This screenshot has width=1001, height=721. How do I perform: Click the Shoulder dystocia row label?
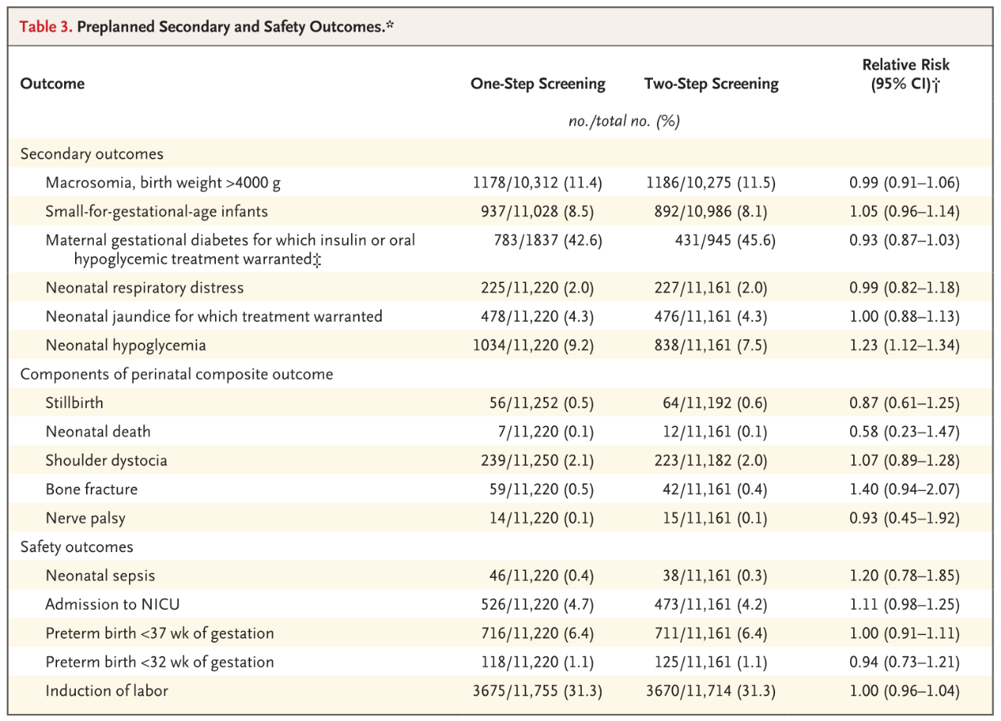[x=106, y=461]
